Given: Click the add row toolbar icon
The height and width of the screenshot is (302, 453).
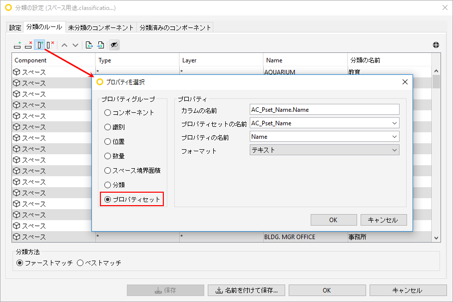Looking at the screenshot, I should tap(17, 45).
